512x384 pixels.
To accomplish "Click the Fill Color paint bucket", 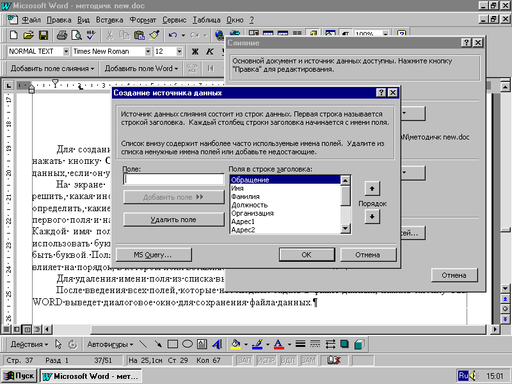I will [x=236, y=344].
